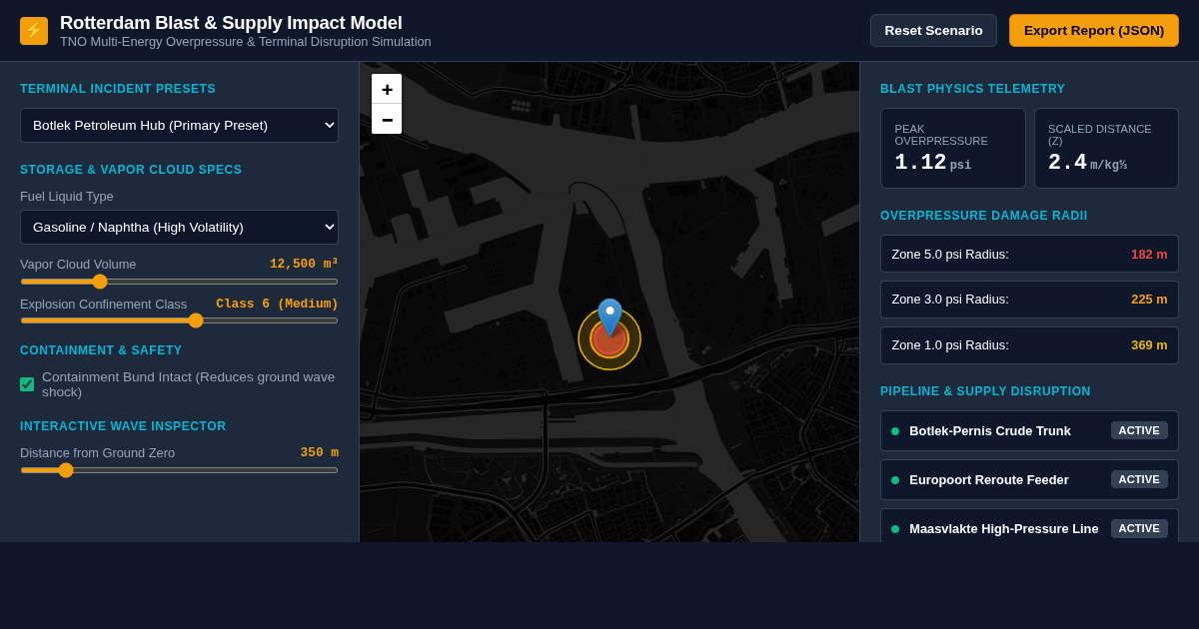Image resolution: width=1199 pixels, height=629 pixels.
Task: Click the Zone 3.0 psi Radius row
Action: 1029,300
